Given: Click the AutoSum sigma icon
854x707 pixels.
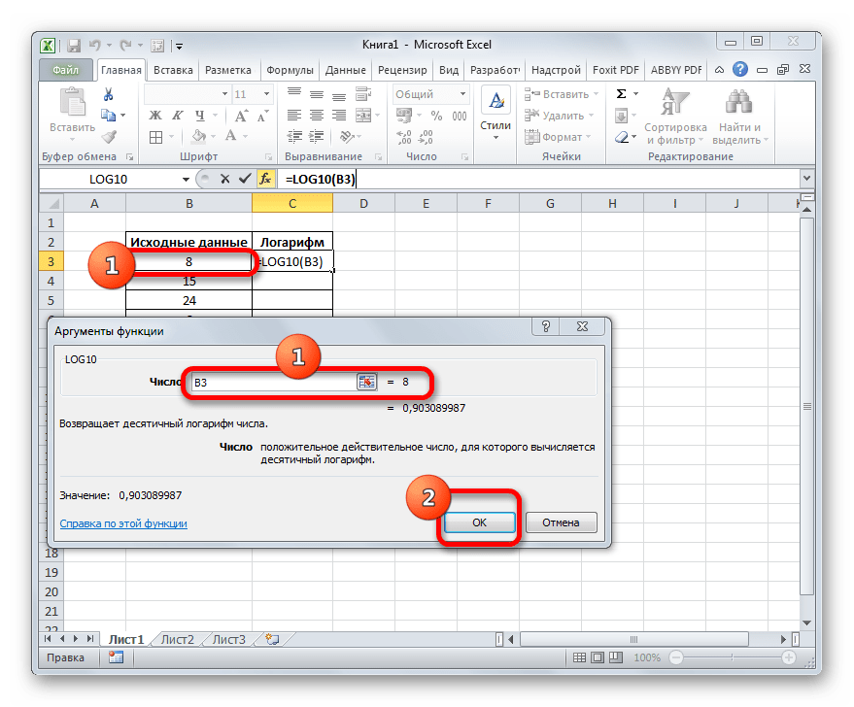Looking at the screenshot, I should [621, 94].
